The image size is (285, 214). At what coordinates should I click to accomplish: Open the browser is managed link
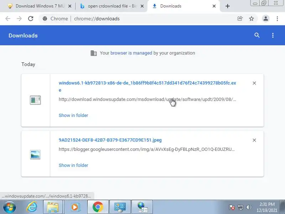point(131,53)
